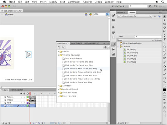Select the Free Transform tool
The image size is (167, 125).
click(x=164, y=24)
